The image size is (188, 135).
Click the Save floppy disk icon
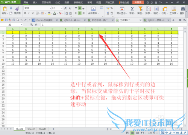(x=6, y=20)
